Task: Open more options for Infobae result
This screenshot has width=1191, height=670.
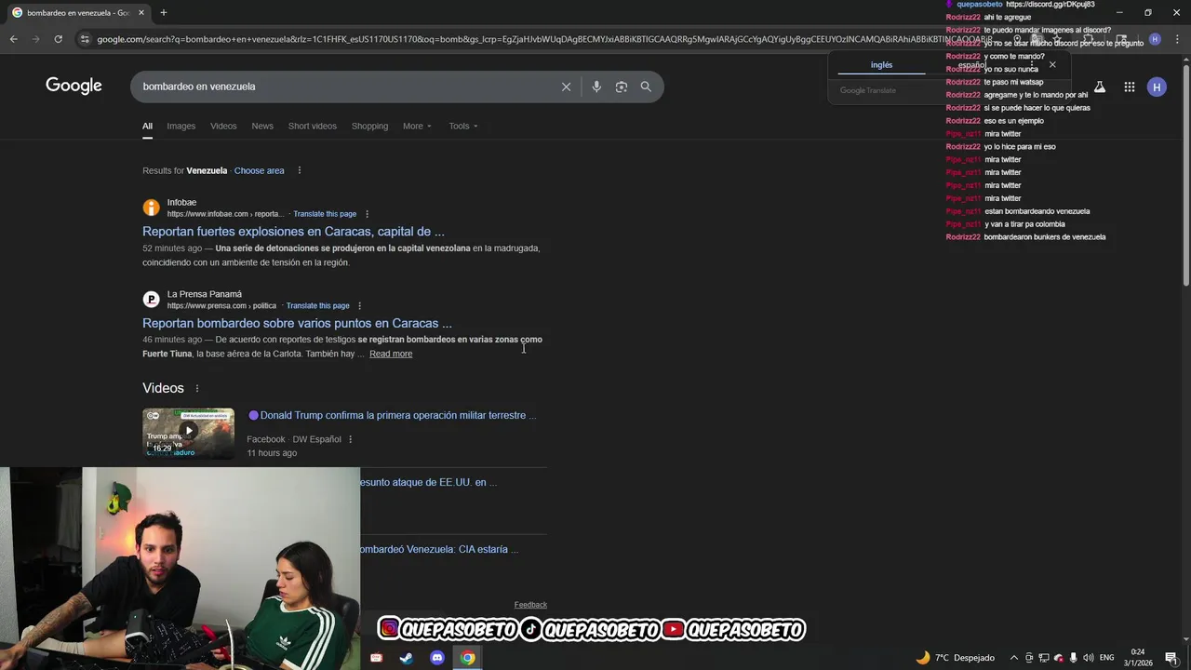Action: tap(367, 214)
